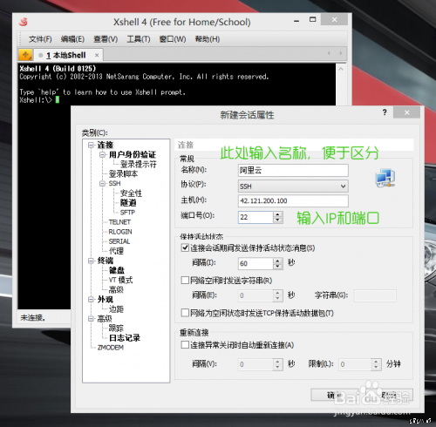The image size is (436, 427).
Task: Enable send string when network idle checkbox
Action: coord(185,281)
